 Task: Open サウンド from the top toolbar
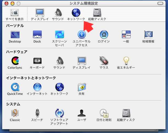[x=58, y=13]
